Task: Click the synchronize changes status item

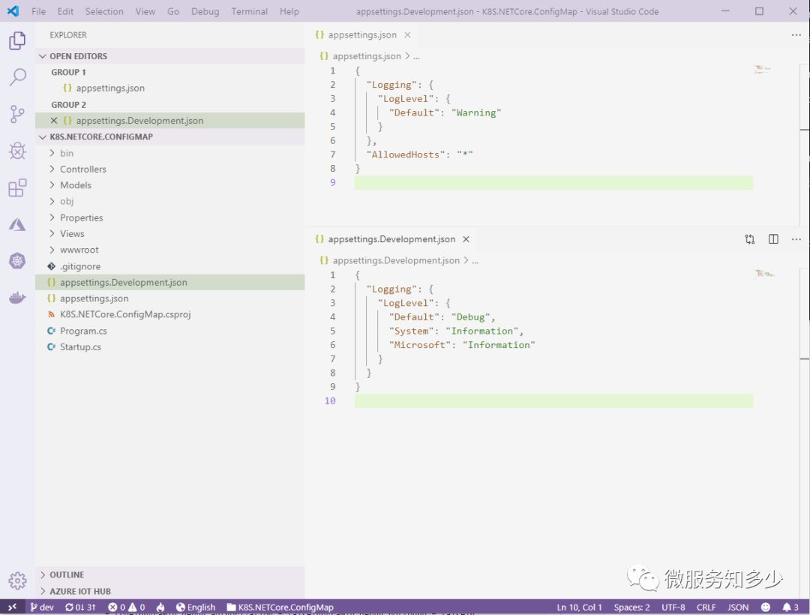Action: point(80,607)
